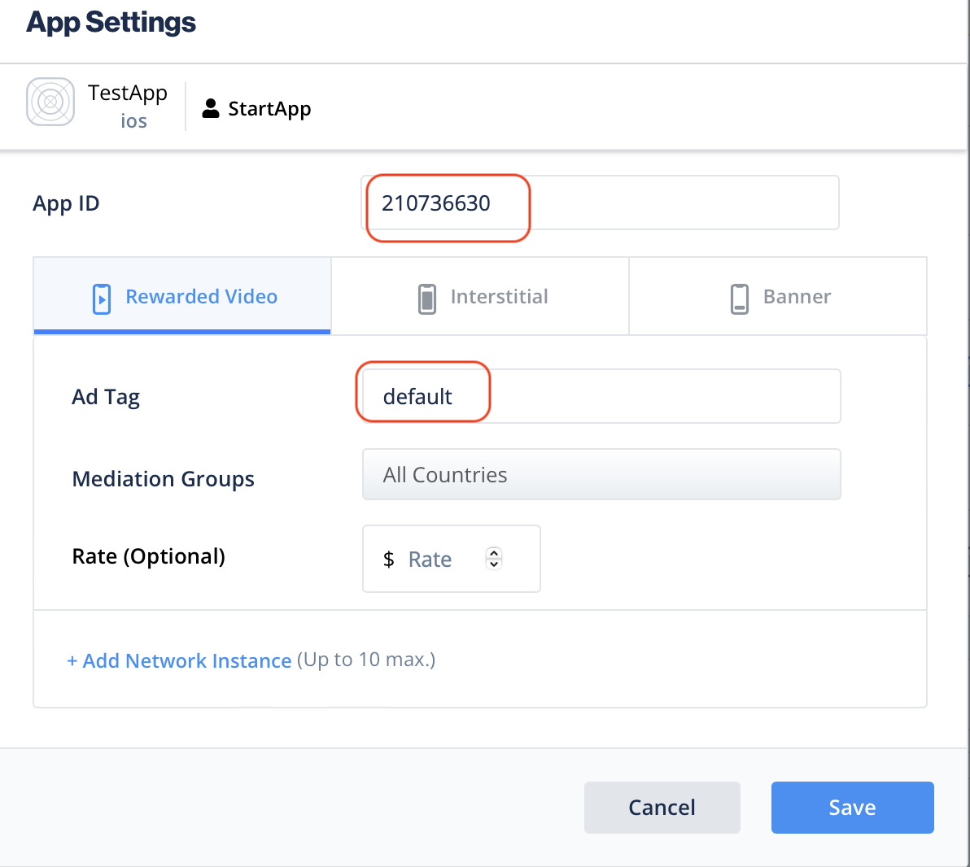Switch to the Rewarded Video tab

(x=182, y=296)
